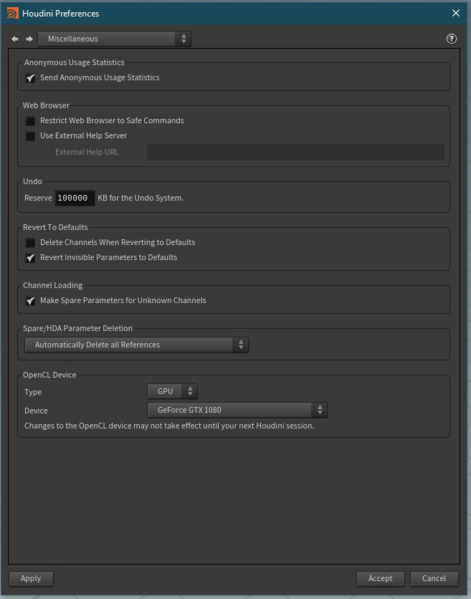Click the 'Revert To Defaults' group heading
The height and width of the screenshot is (599, 471).
pos(55,227)
